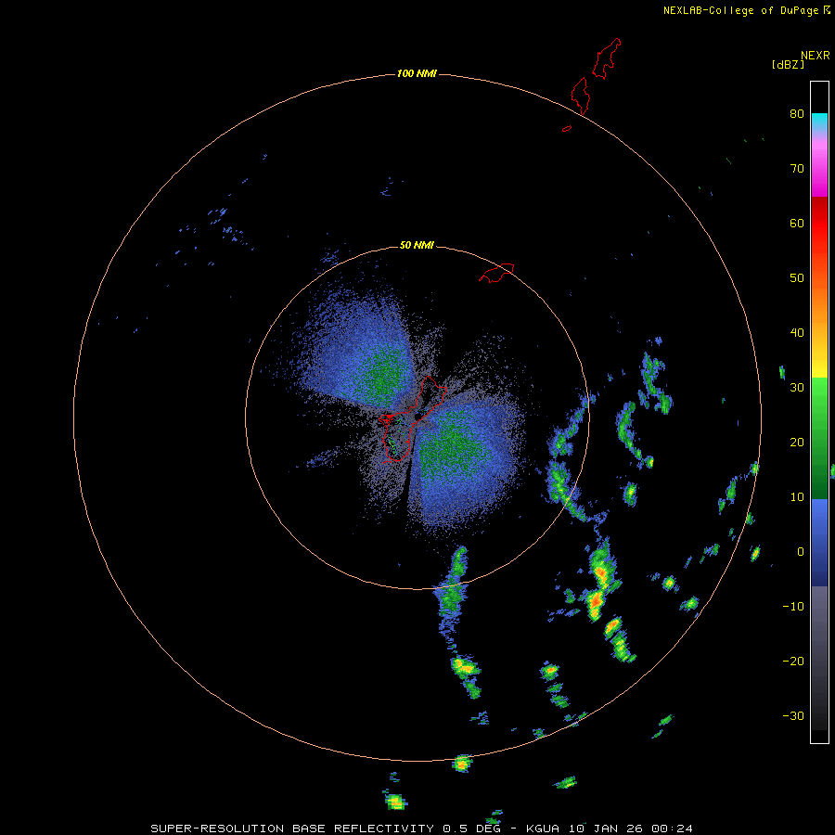Click the "0" value on the dBZ scale
This screenshot has width=835, height=835.
click(x=801, y=552)
